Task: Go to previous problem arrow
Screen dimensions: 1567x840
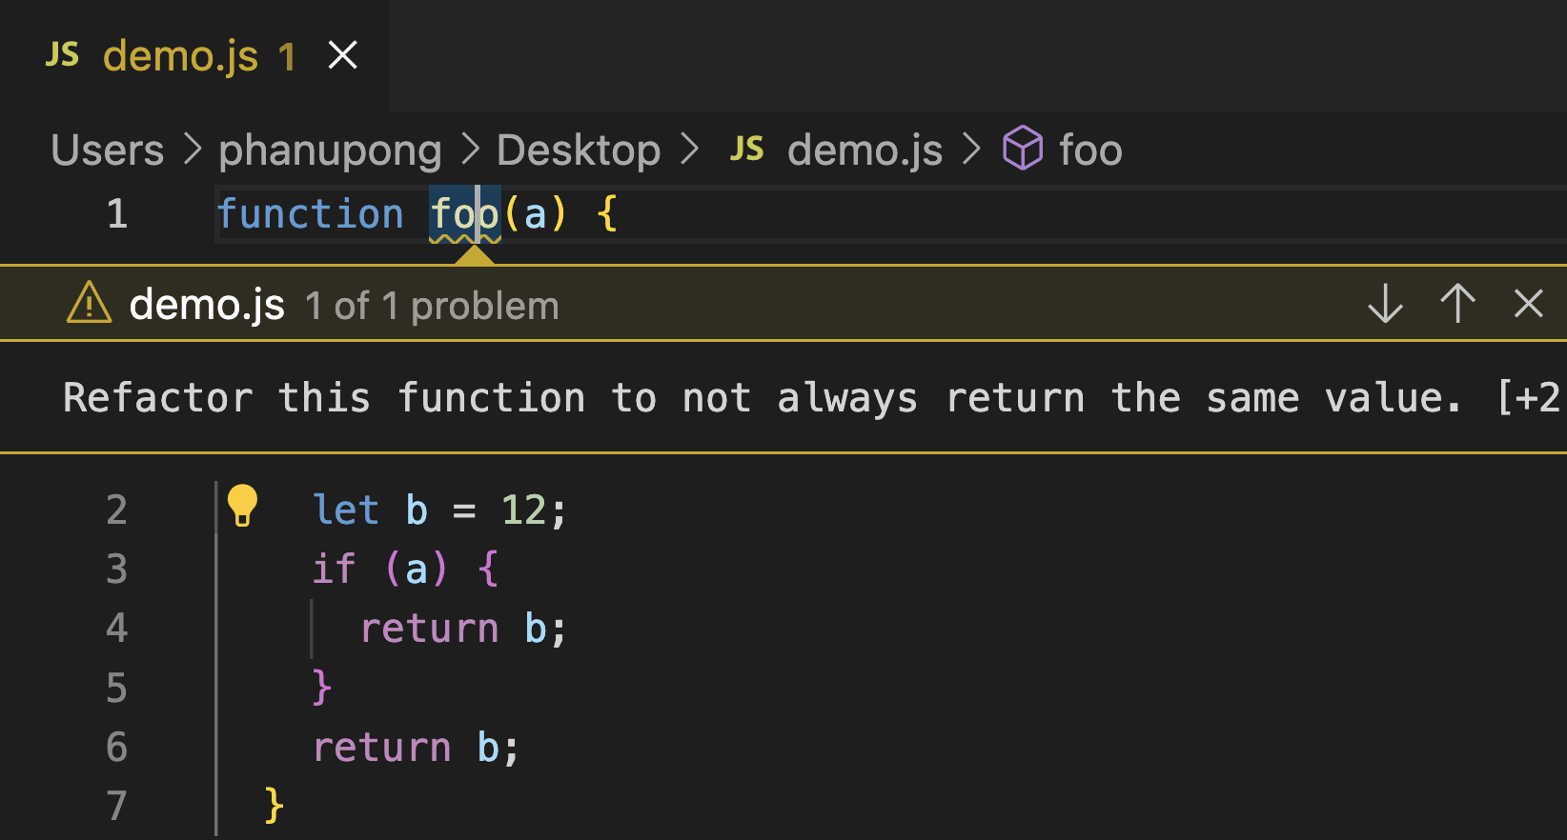Action: click(x=1457, y=305)
